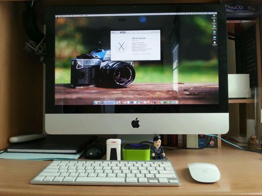This screenshot has width=262, height=196.
Task: Open the Apple menu in the menu bar
Action: [x=57, y=15]
